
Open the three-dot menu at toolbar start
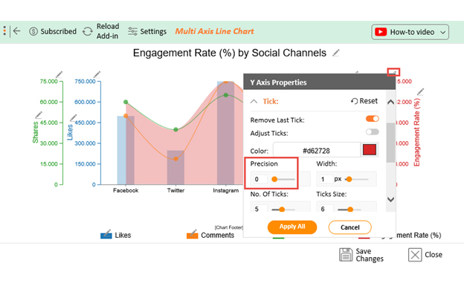[4, 30]
